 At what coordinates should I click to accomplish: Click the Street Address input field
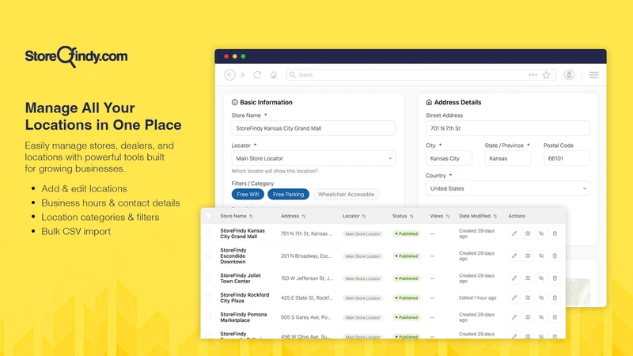(507, 128)
